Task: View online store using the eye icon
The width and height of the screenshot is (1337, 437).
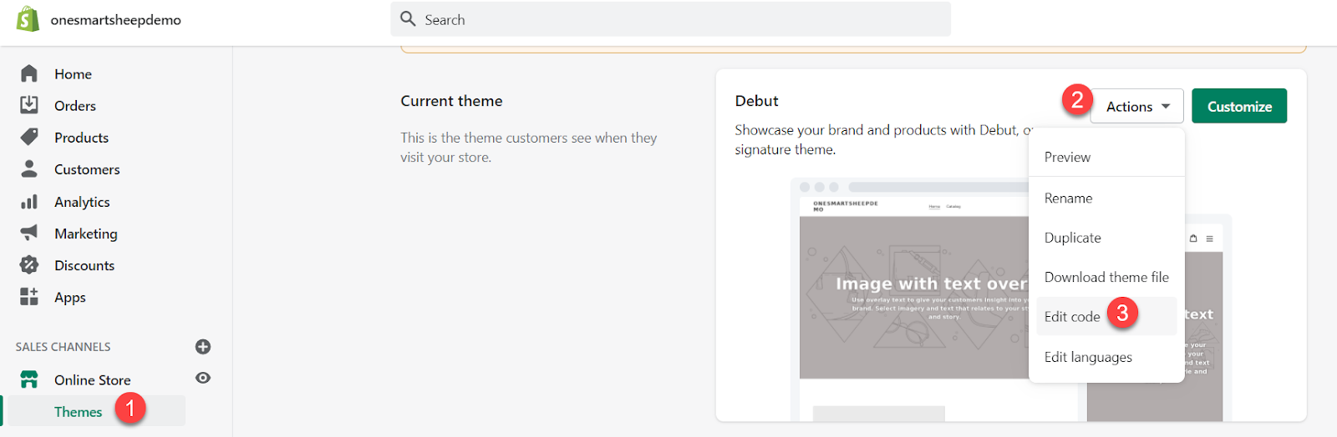Action: (203, 378)
